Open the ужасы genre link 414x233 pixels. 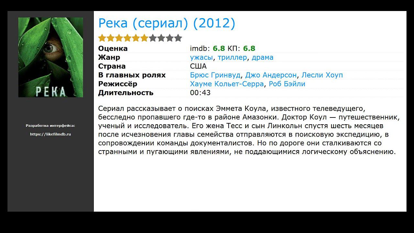click(x=202, y=58)
